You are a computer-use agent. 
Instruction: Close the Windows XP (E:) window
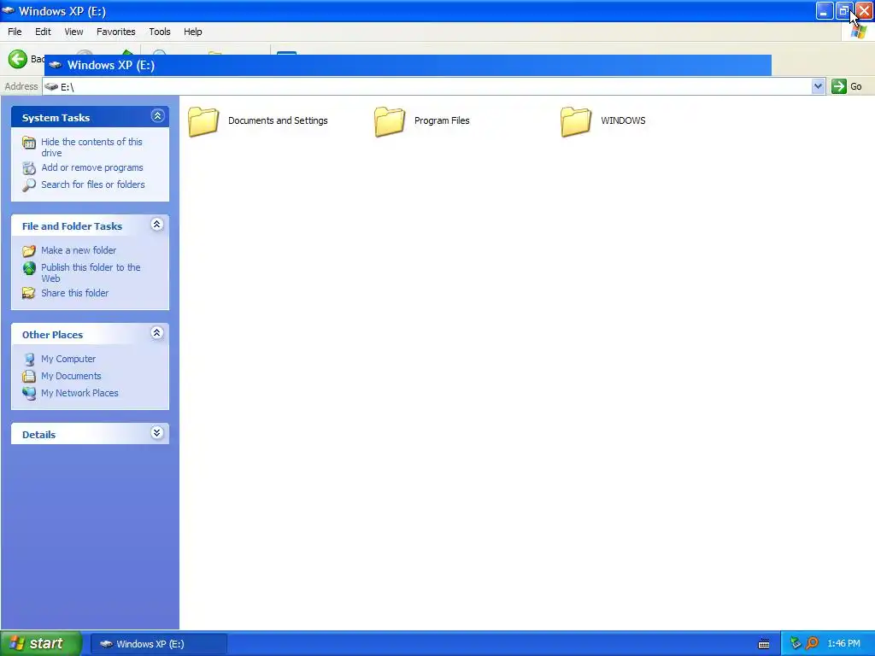[863, 10]
